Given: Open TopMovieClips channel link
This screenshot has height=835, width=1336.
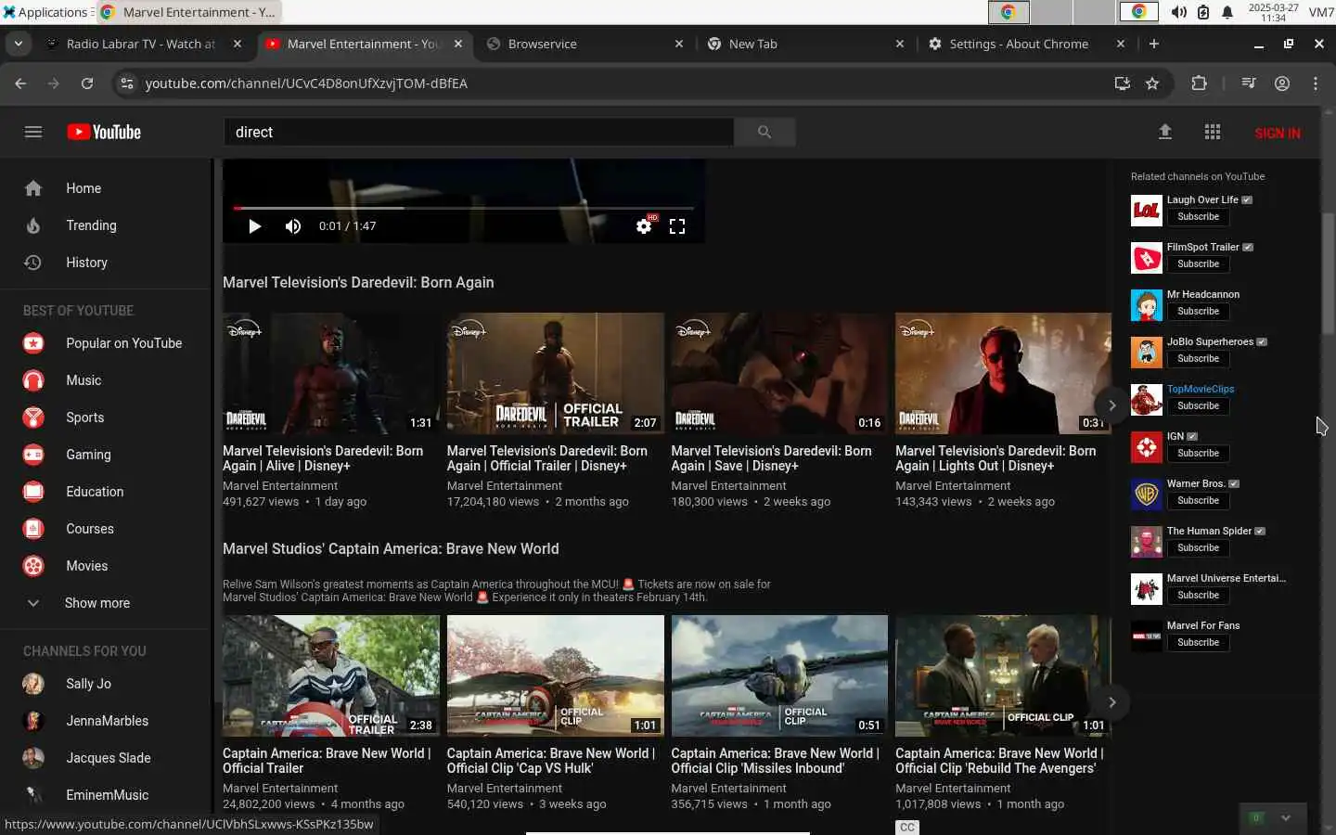Looking at the screenshot, I should coord(1201,389).
